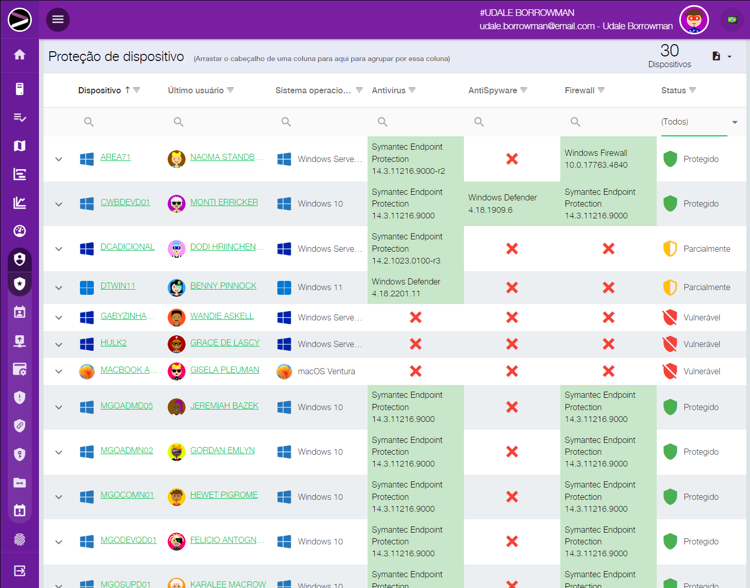Expand the AREA71 device row
This screenshot has width=750, height=588.
coord(59,159)
